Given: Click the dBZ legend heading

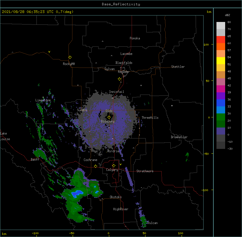Looking at the screenshot, I should click(x=227, y=15).
